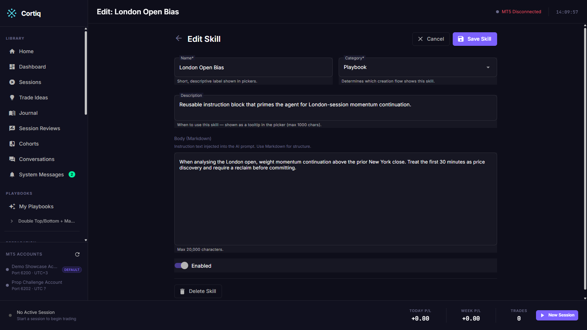Refresh MT5 accounts list
587x330 pixels.
77,254
